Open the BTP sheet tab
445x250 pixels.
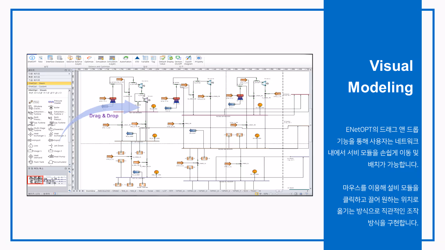point(171,191)
